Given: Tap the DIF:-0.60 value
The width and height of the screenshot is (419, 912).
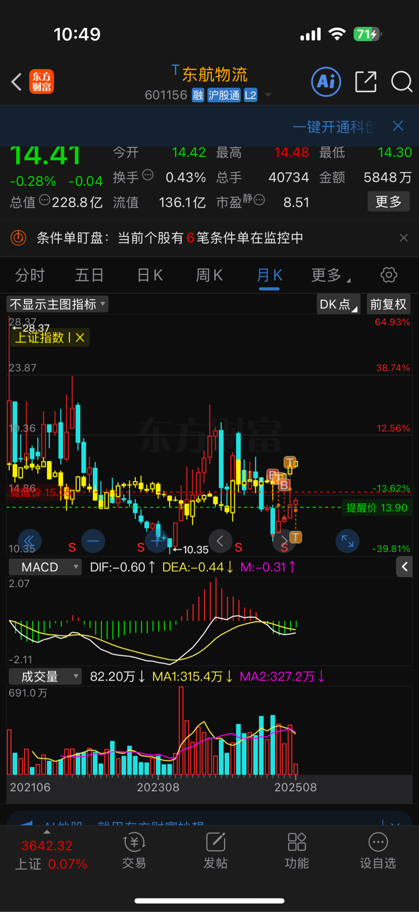Looking at the screenshot, I should (123, 567).
